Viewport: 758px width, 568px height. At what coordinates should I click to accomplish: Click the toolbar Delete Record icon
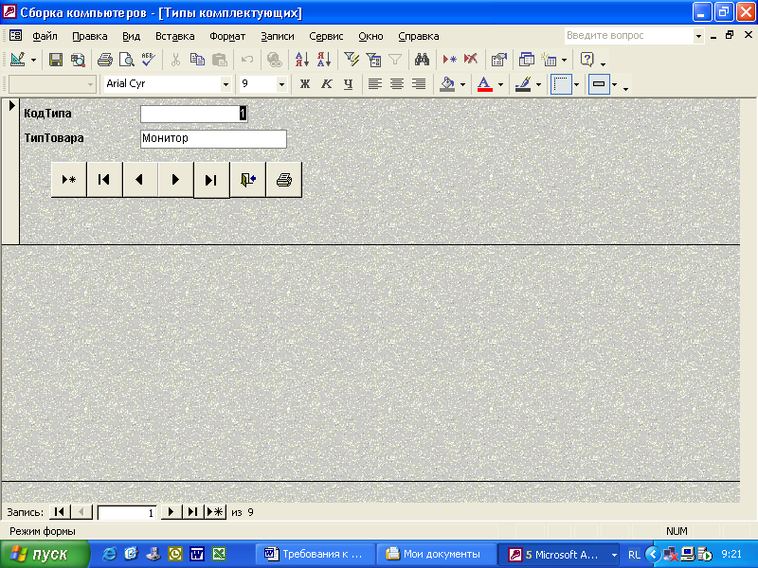tap(471, 60)
